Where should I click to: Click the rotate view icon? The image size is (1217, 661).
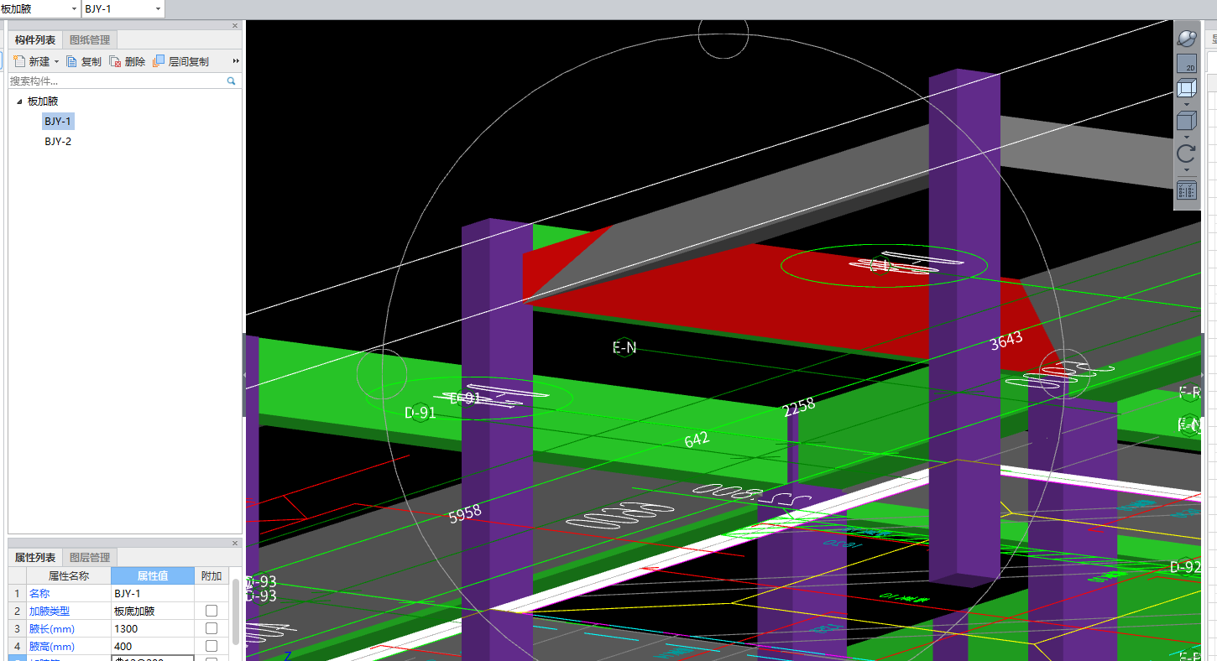[x=1186, y=154]
